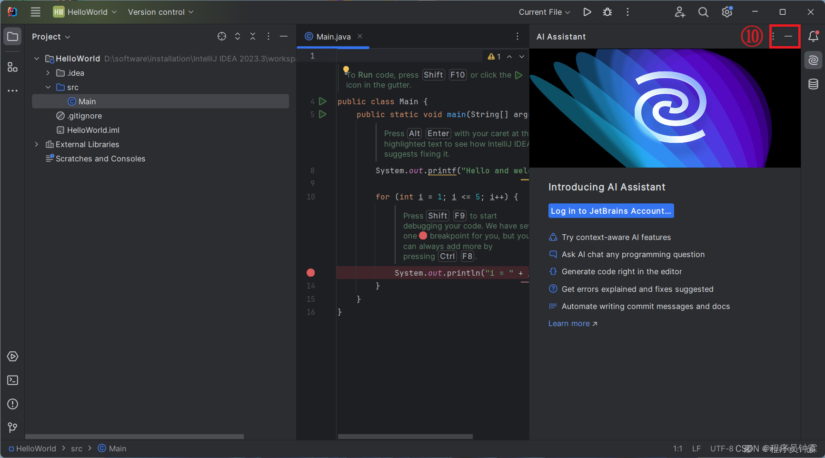Open caret position 1:1 indicator
825x458 pixels.
pyautogui.click(x=678, y=448)
